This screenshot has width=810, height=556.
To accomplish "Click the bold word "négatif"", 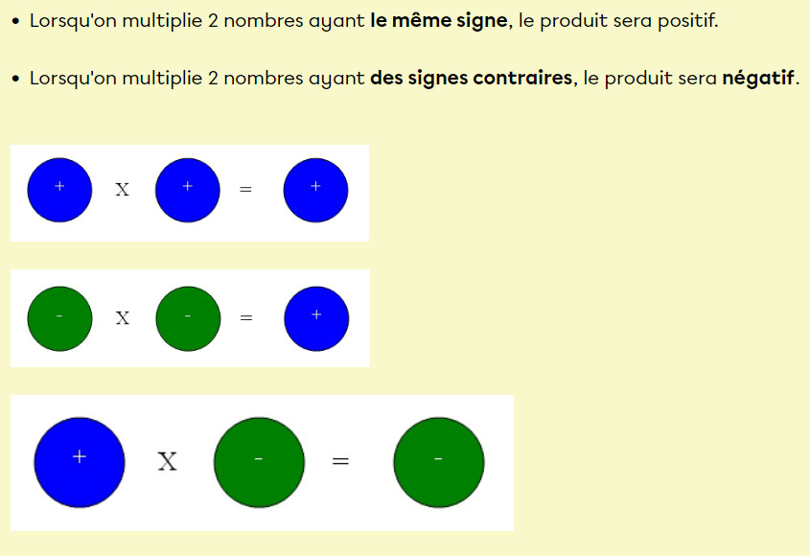I will 758,78.
